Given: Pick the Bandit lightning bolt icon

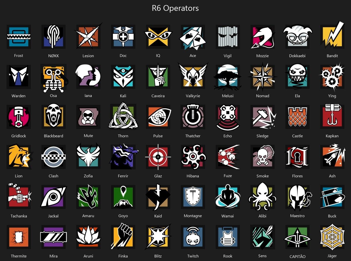Looking at the screenshot, I should pos(332,36).
